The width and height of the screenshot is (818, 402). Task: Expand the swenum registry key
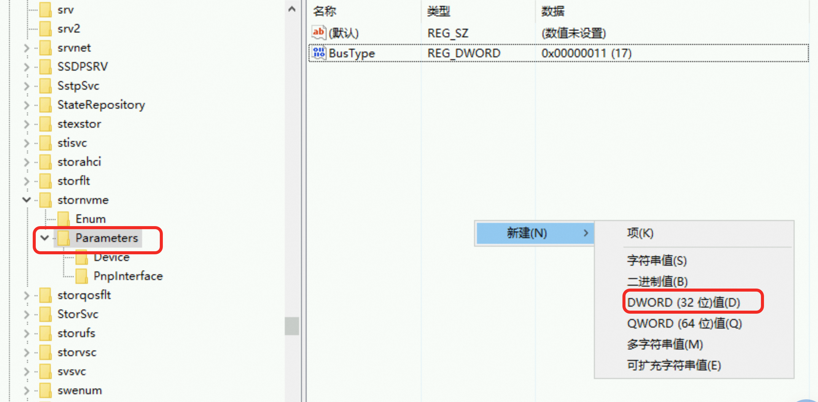26,391
